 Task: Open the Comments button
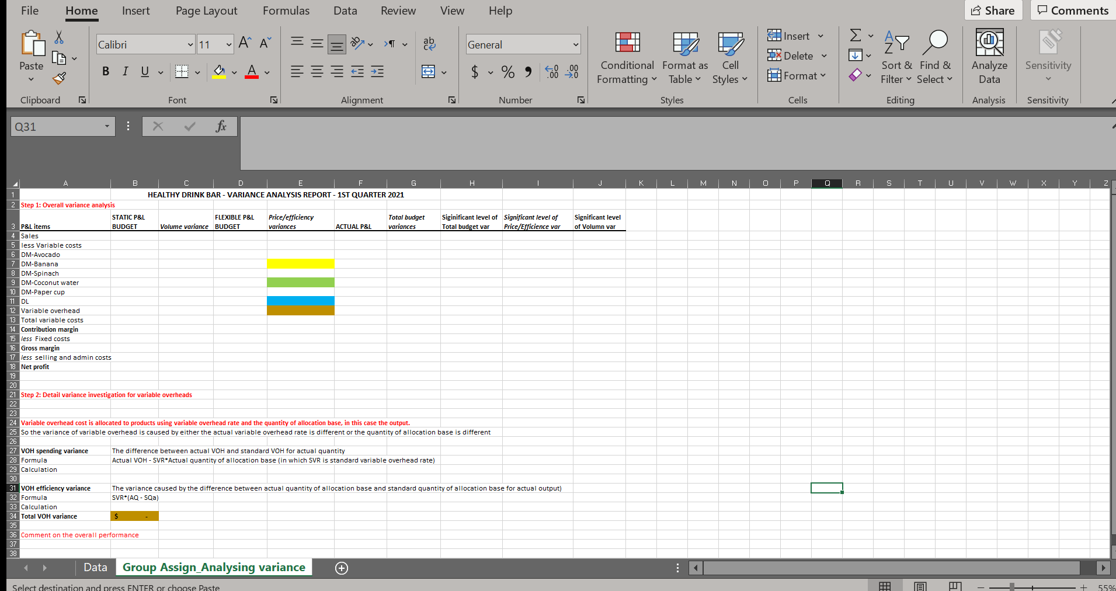[x=1073, y=11]
